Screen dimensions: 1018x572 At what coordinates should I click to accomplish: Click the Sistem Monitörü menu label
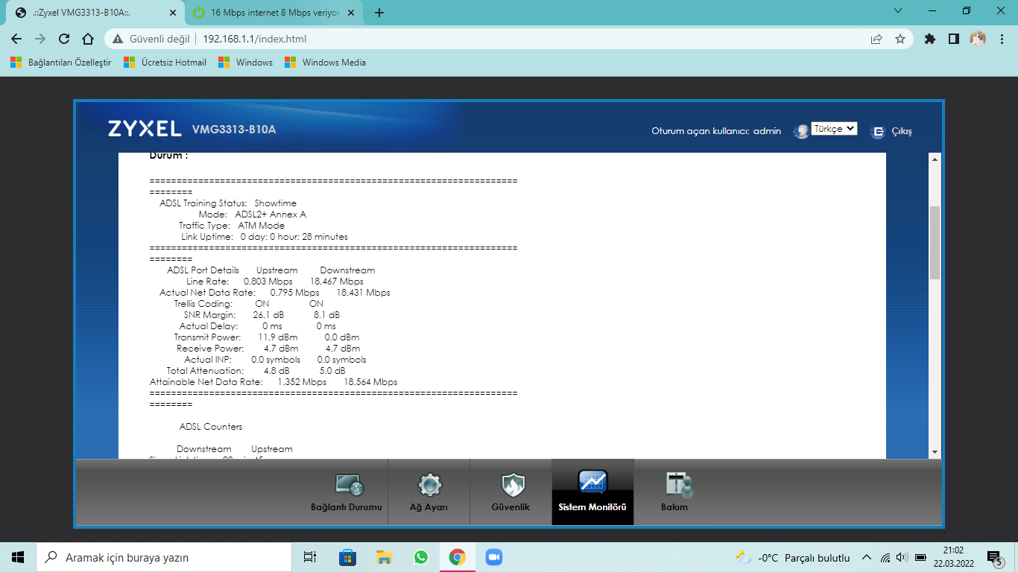coord(592,507)
